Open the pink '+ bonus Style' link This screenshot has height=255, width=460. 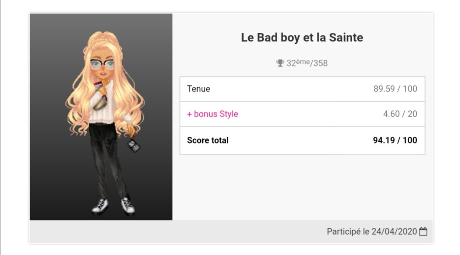[213, 114]
